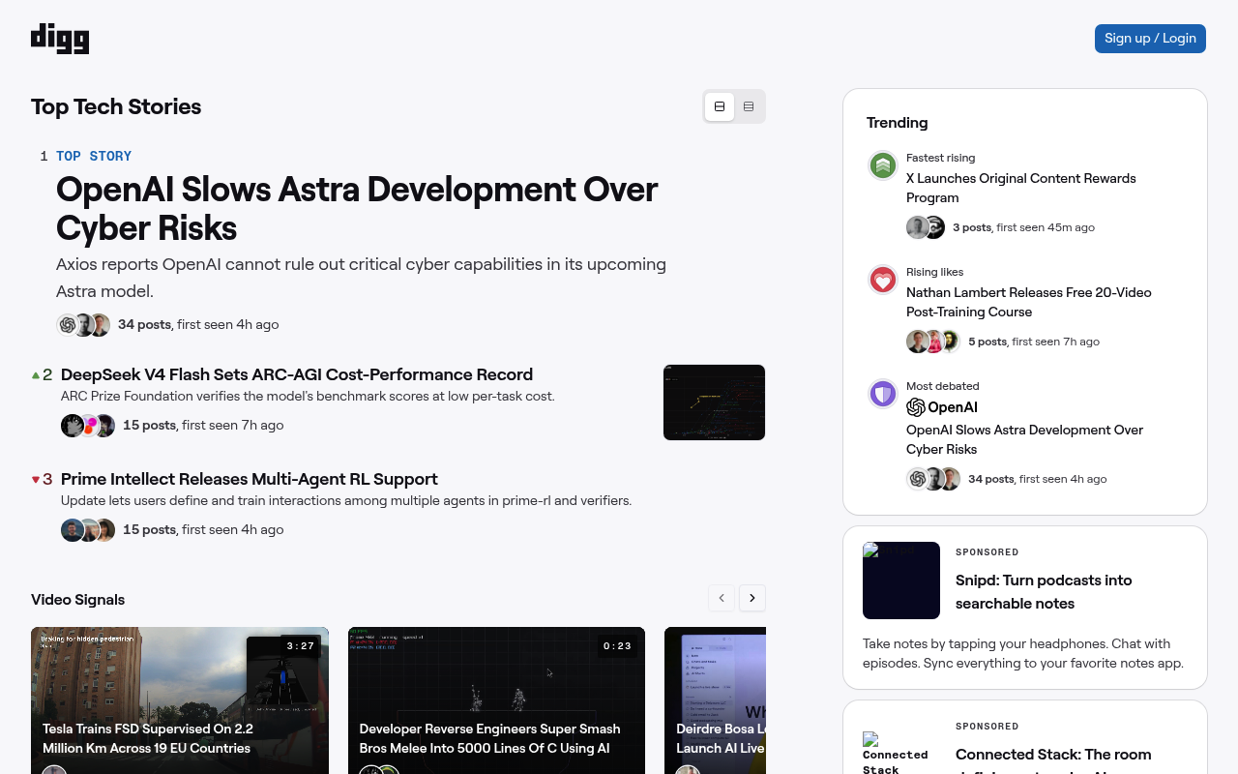
Task: Click the '3:27' video duration badge
Action: click(x=301, y=646)
